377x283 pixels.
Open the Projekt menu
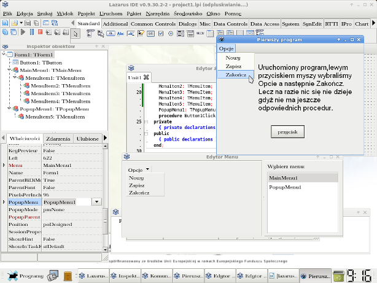coord(87,14)
